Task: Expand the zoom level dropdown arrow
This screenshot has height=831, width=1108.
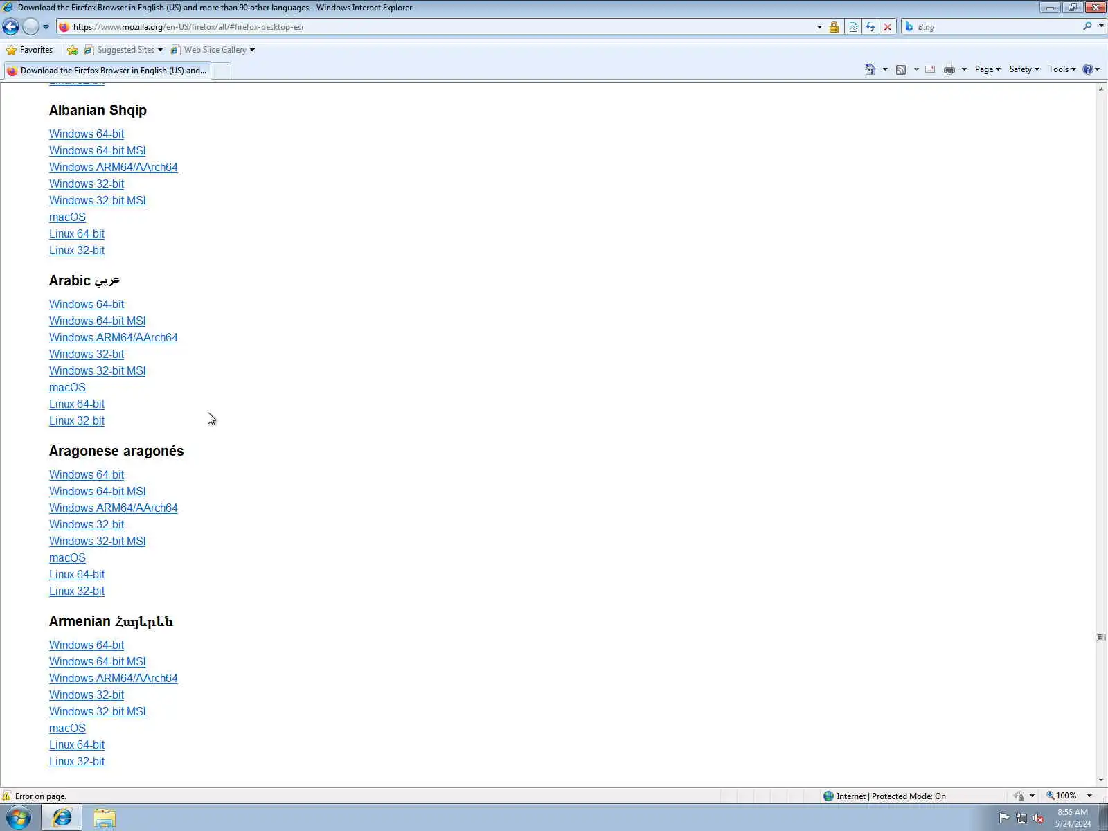Action: coord(1089,796)
